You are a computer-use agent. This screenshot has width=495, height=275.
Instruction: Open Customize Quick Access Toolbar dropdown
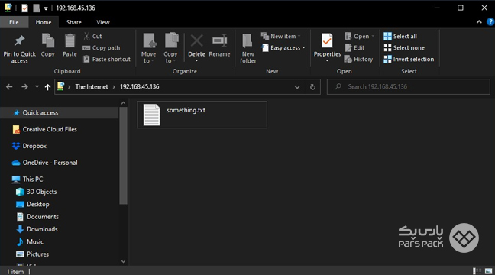[46, 9]
